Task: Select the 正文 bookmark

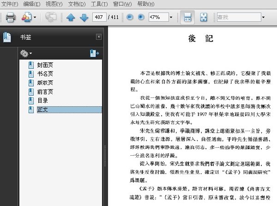Action: click(x=69, y=110)
